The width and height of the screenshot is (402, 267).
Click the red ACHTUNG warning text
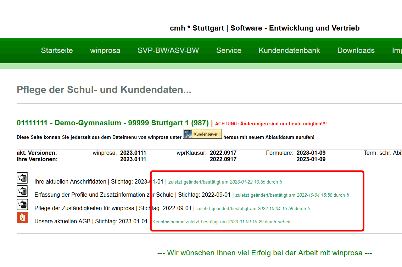tap(271, 124)
